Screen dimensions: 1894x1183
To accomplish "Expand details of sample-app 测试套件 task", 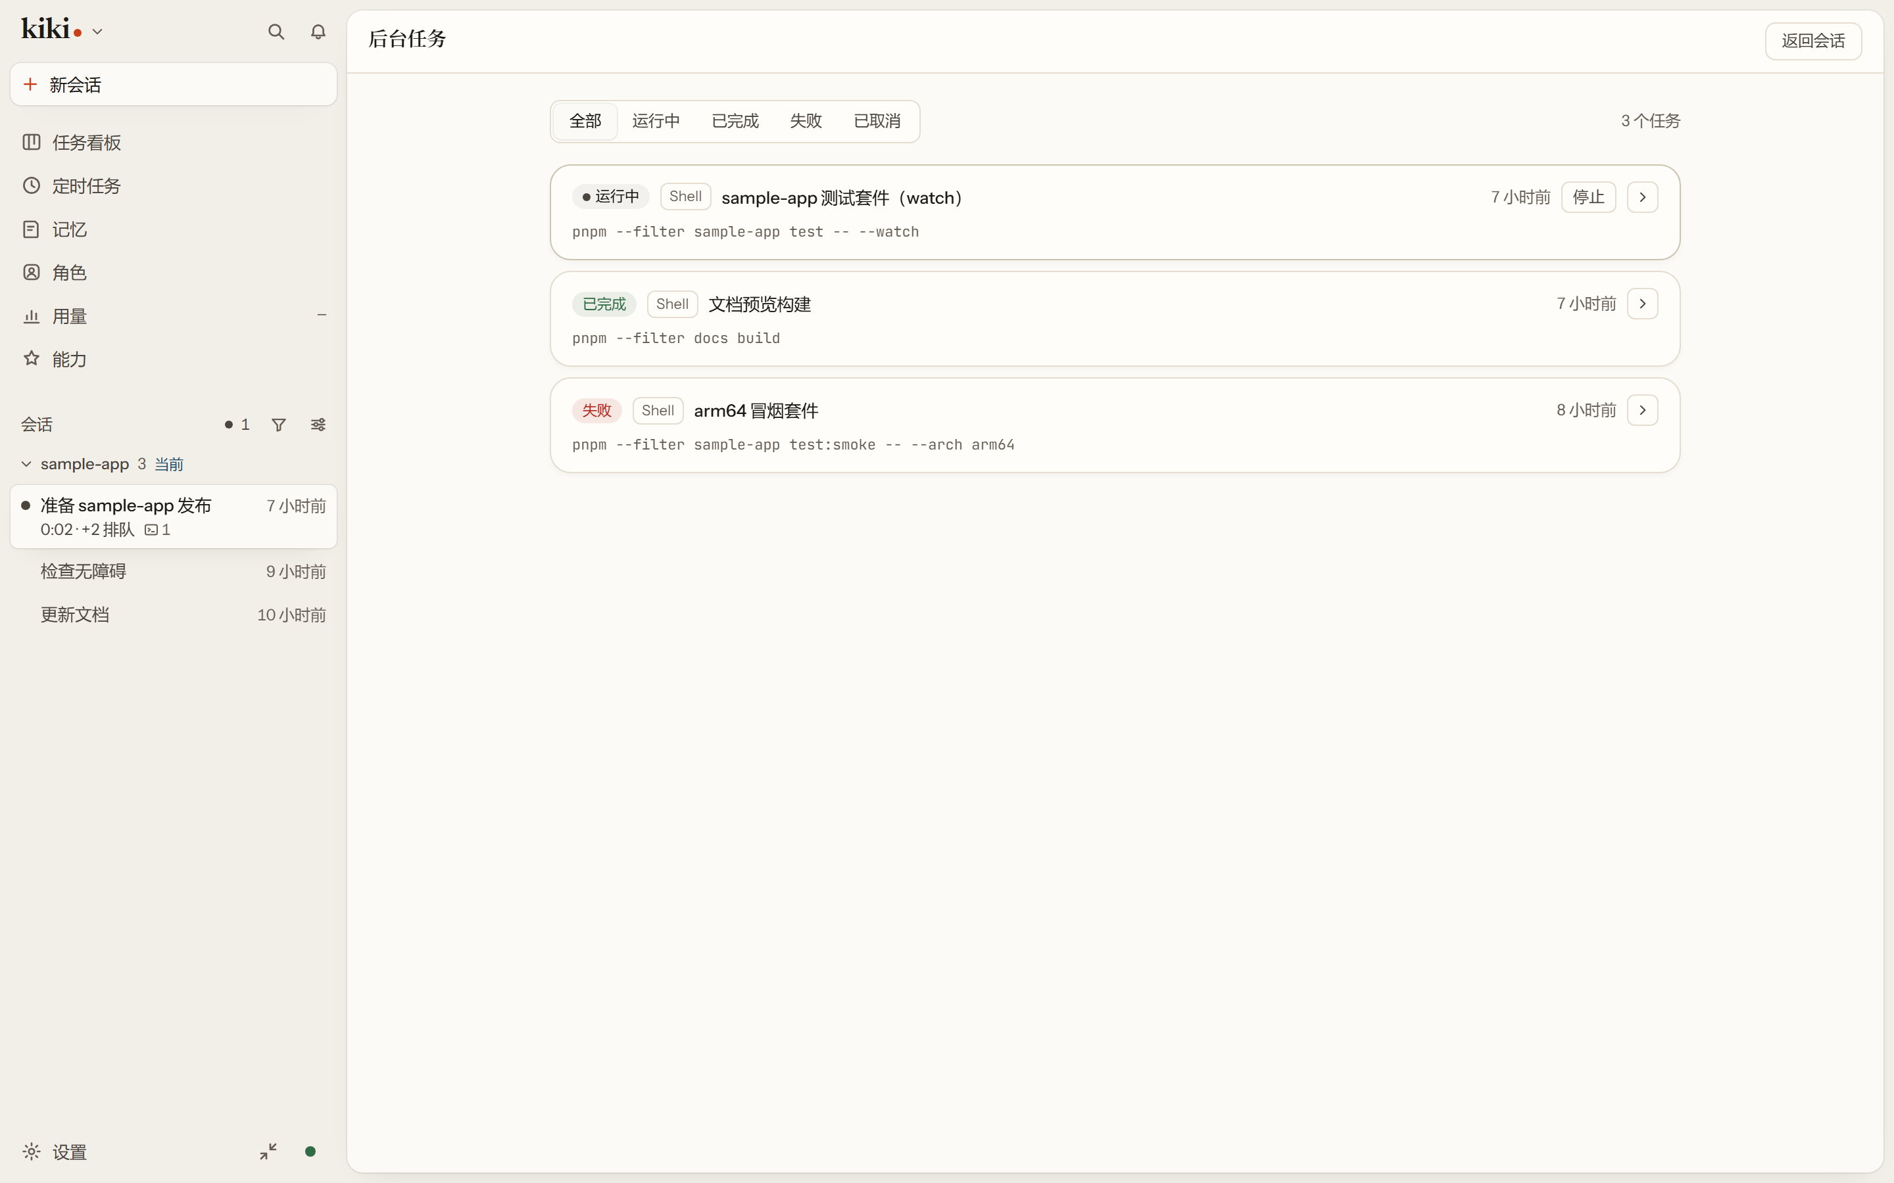I will [1642, 197].
